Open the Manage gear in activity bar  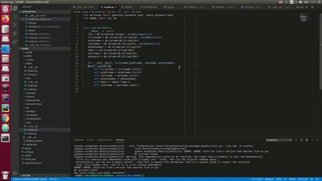pos(15,173)
